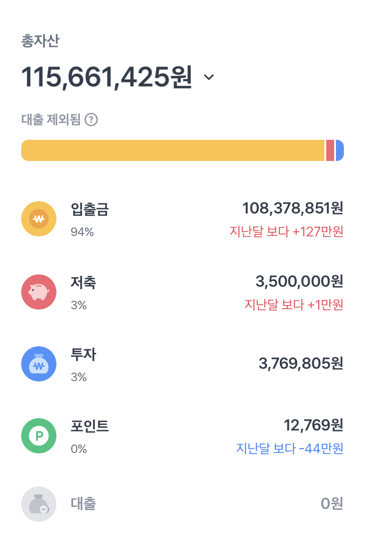The image size is (365, 535).
Task: Open the 포인트 category label
Action: coord(89,426)
